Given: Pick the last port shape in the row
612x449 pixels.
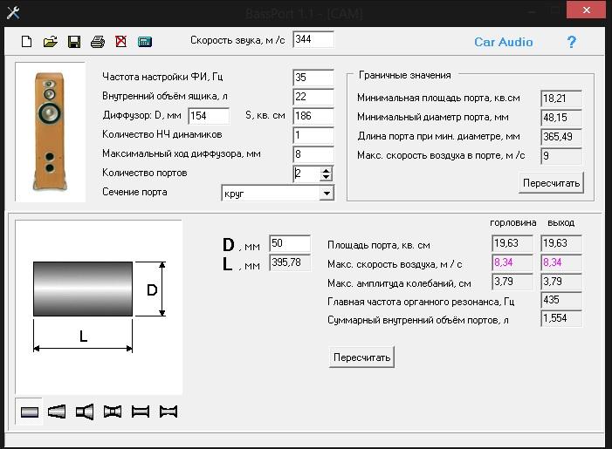Looking at the screenshot, I should tap(168, 411).
